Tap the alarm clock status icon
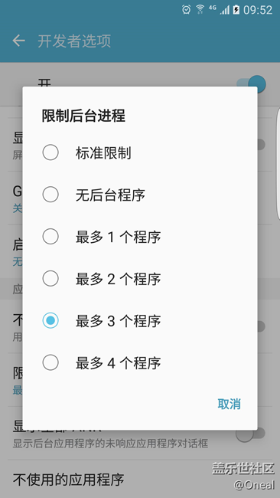280x498 pixels. coord(186,9)
